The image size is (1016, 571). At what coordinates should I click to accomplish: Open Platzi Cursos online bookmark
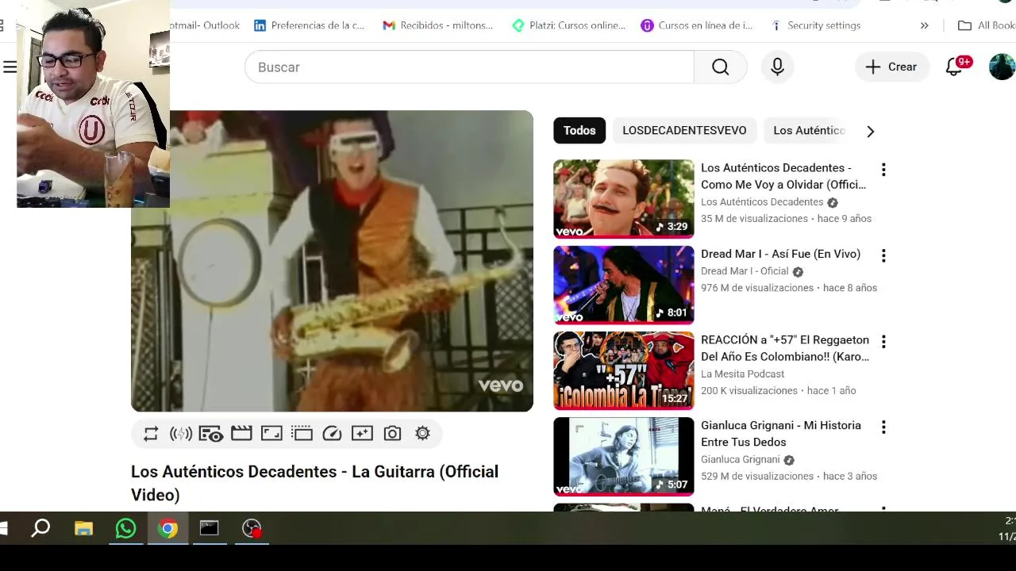pos(568,25)
